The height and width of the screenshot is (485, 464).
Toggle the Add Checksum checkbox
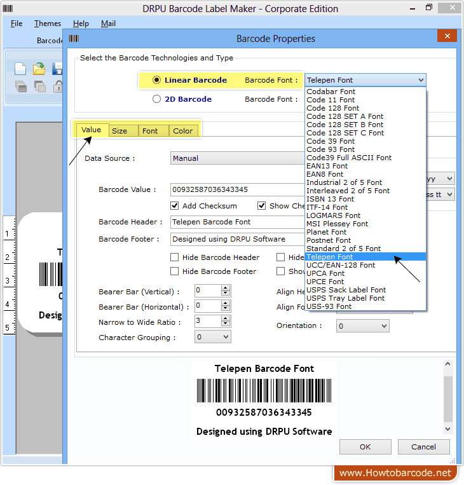(174, 206)
